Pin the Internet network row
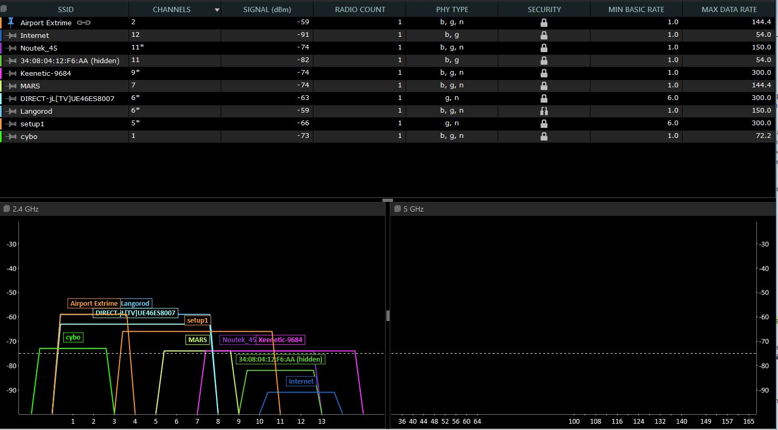 (x=11, y=35)
